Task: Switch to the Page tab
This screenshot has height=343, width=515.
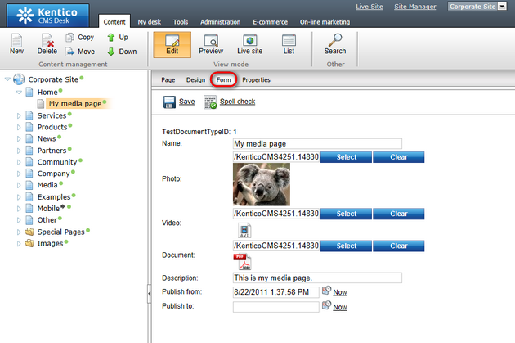Action: 168,80
